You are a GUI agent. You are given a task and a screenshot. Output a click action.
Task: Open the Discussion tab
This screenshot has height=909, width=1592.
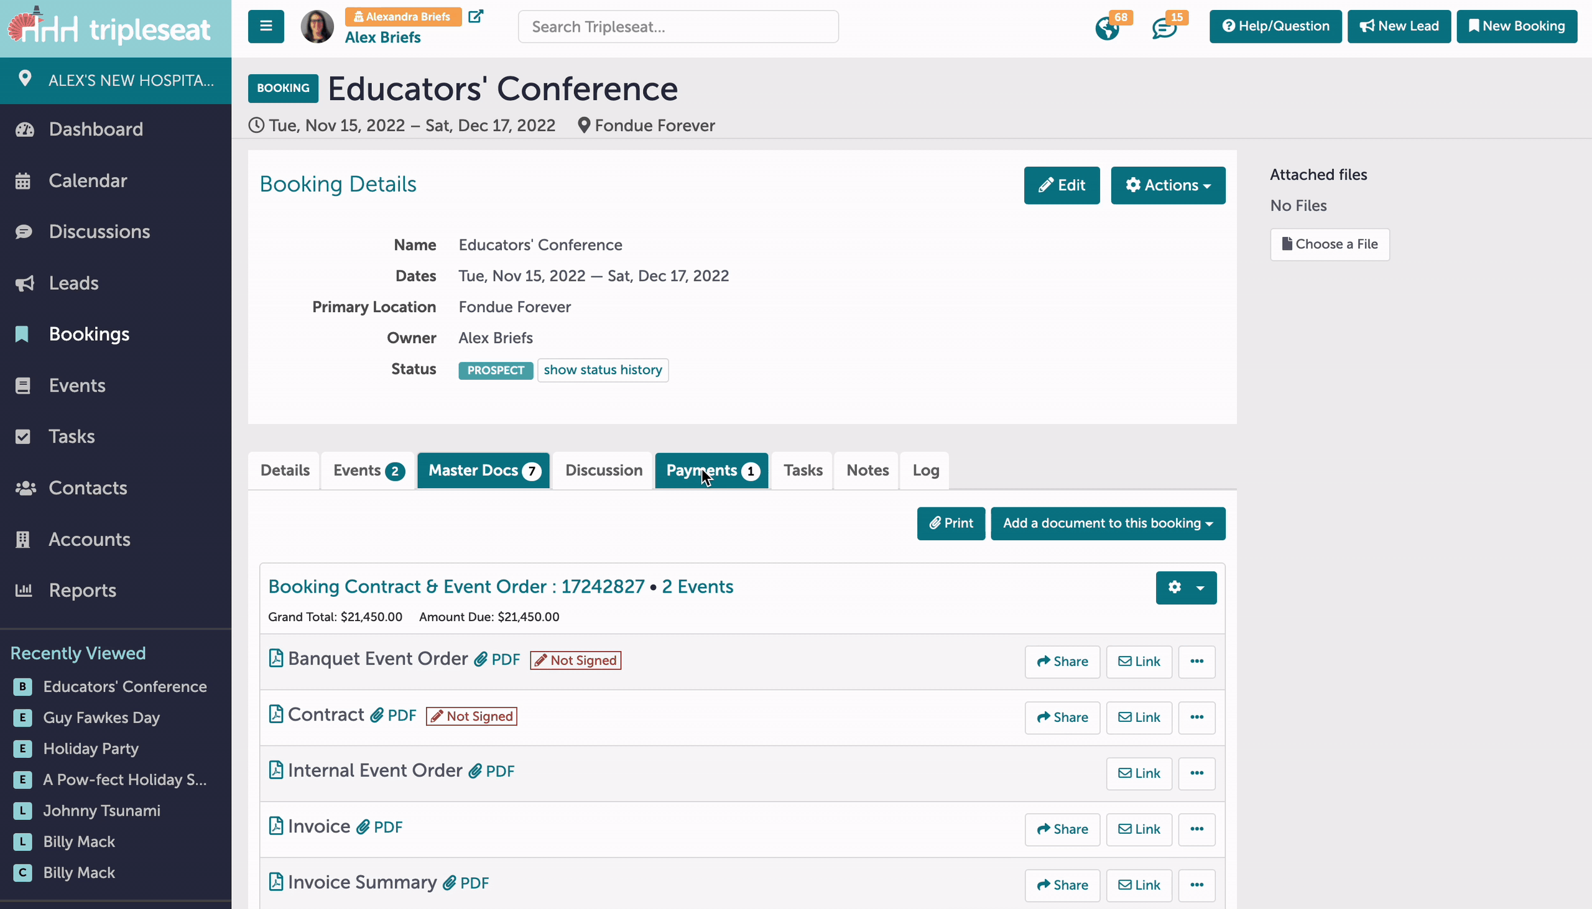click(603, 470)
